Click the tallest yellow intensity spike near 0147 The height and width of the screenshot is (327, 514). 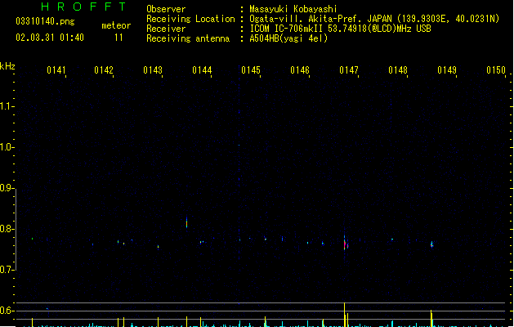pyautogui.click(x=344, y=315)
